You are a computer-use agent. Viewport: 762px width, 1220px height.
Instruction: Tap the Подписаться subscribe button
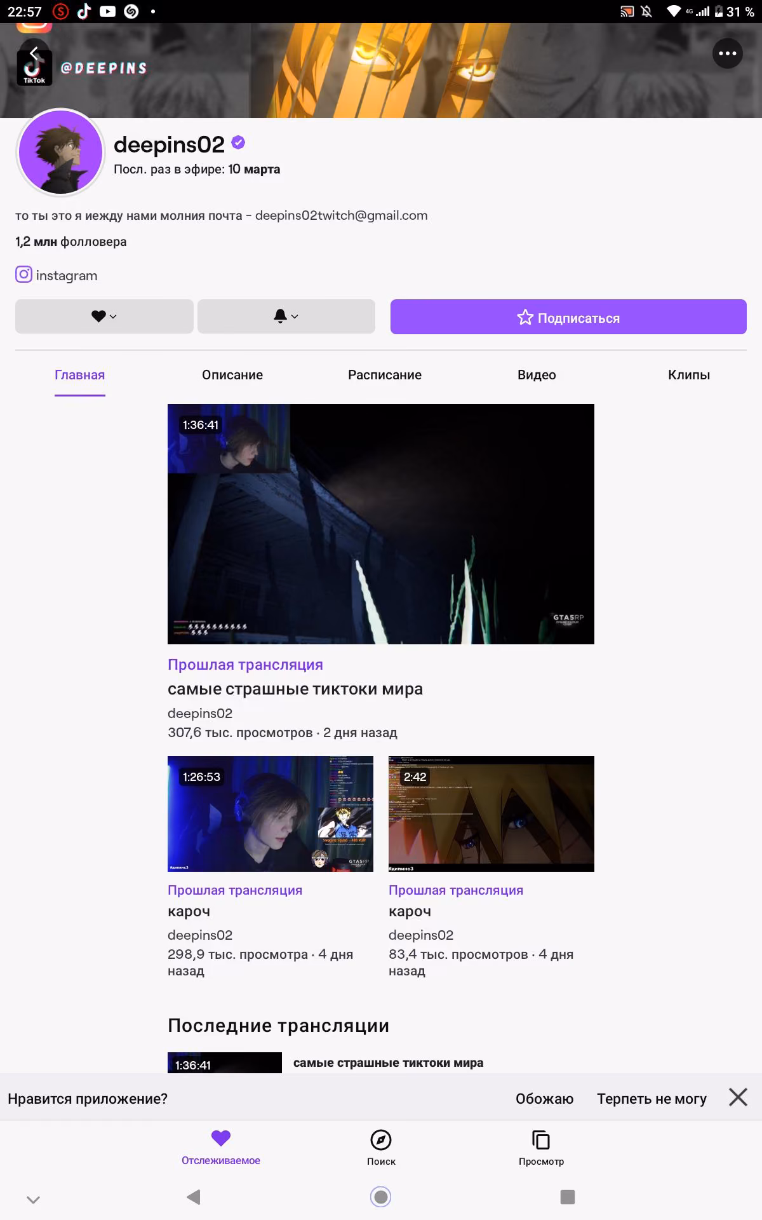568,316
